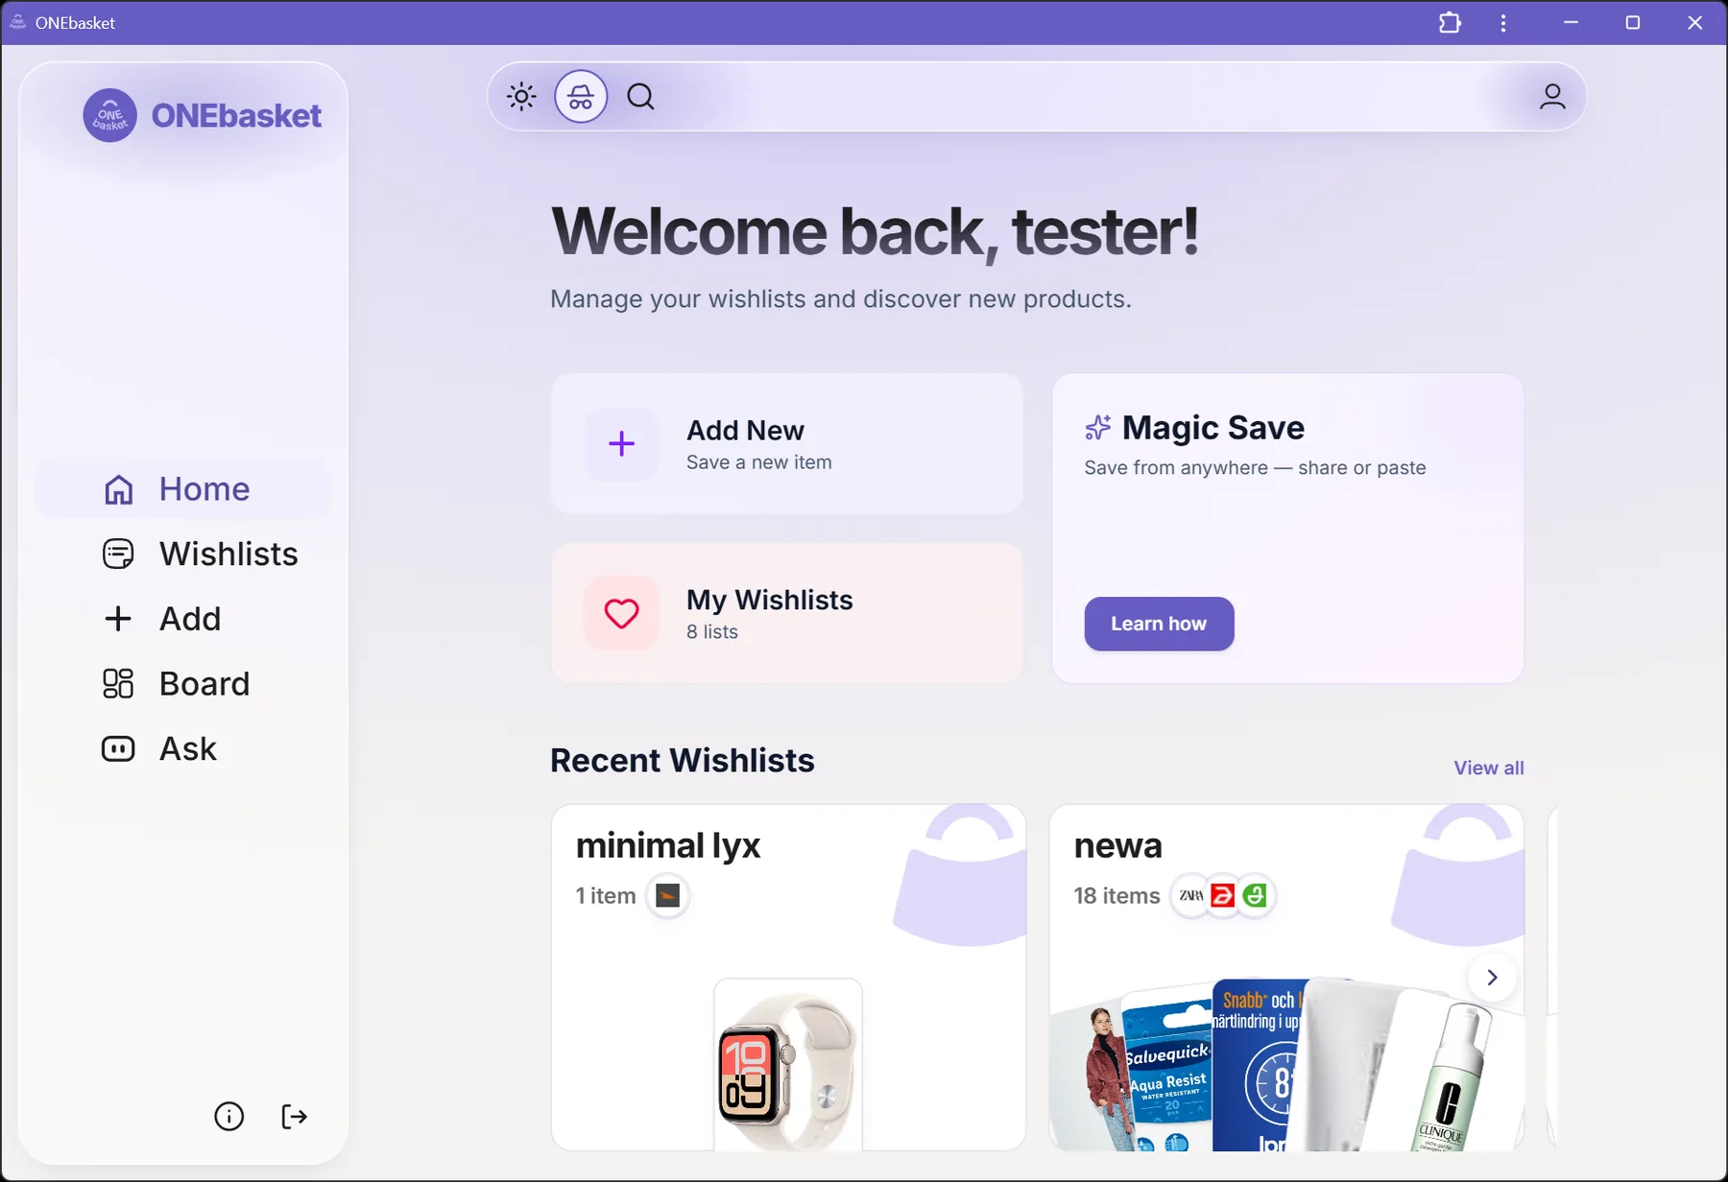Click the logout icon
The height and width of the screenshot is (1182, 1728).
pyautogui.click(x=294, y=1116)
